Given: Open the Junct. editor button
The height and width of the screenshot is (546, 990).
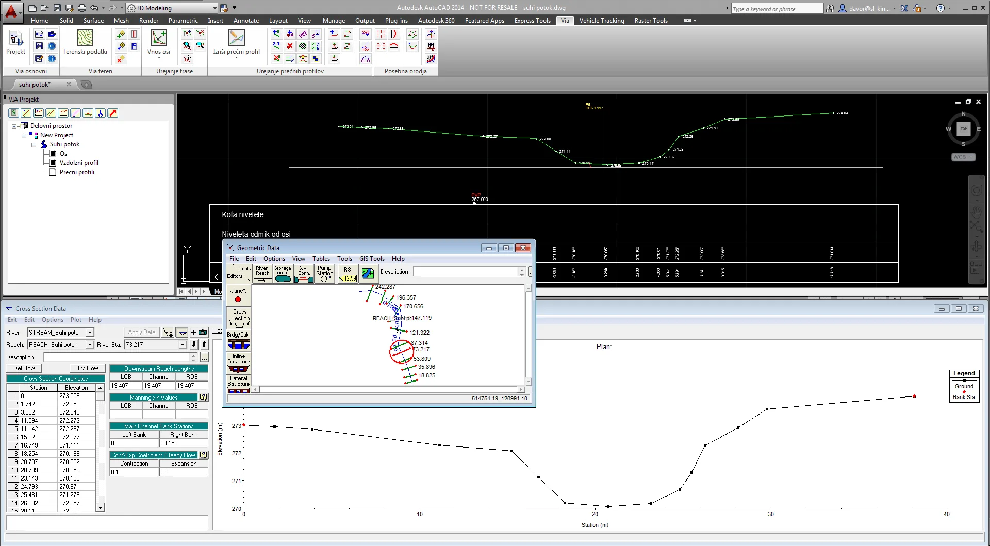Looking at the screenshot, I should pyautogui.click(x=238, y=295).
